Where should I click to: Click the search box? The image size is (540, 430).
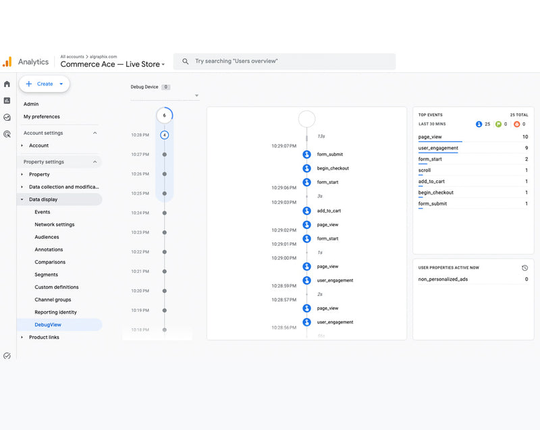(x=284, y=61)
